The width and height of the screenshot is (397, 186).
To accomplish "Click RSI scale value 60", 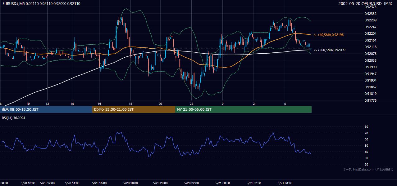I will pyautogui.click(x=366, y=139).
